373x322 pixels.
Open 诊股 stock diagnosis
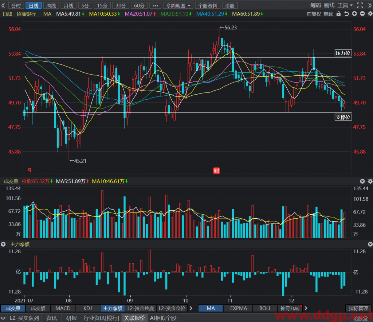pos(229,5)
